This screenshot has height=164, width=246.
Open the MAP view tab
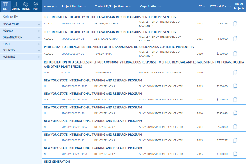36,6
